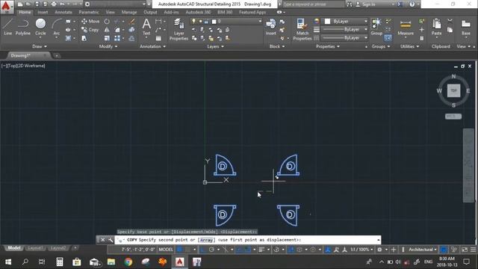Toggle layer light bulb on/off
This screenshot has width=478, height=269.
[x=193, y=22]
